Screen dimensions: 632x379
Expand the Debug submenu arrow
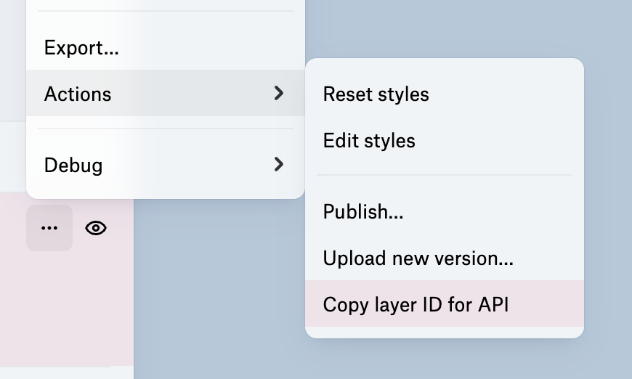point(278,165)
